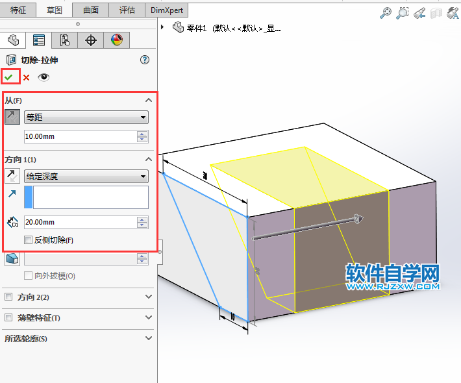The image size is (461, 383).
Task: Enable the 反侧切除(F) checkbox
Action: [x=28, y=240]
